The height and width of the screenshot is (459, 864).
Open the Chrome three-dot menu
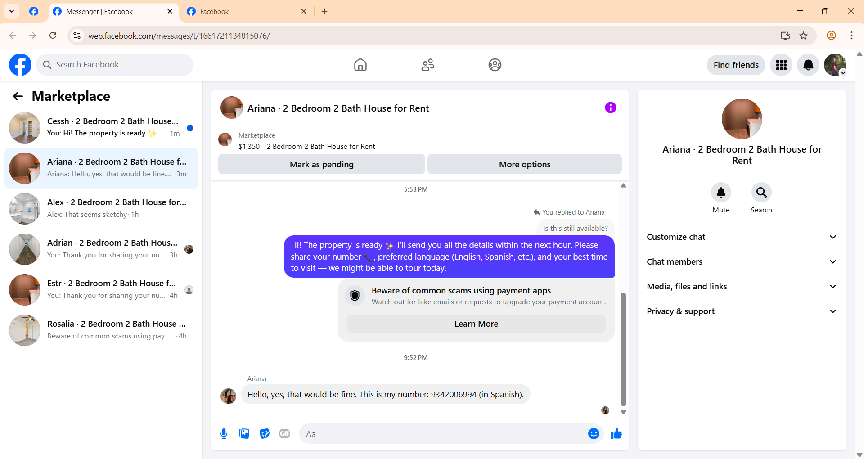coord(851,36)
